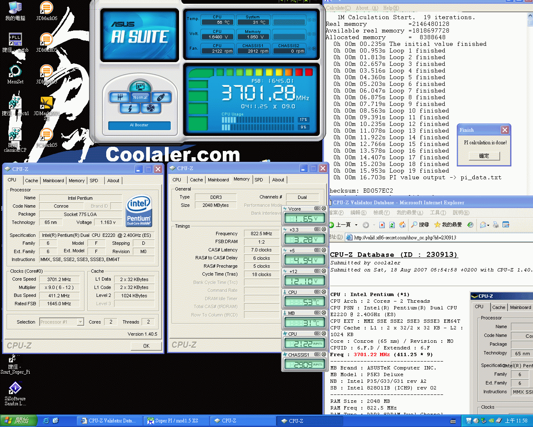Click Super PI / mod1.5 XS taskbar button
The width and height of the screenshot is (533, 427).
(176, 421)
